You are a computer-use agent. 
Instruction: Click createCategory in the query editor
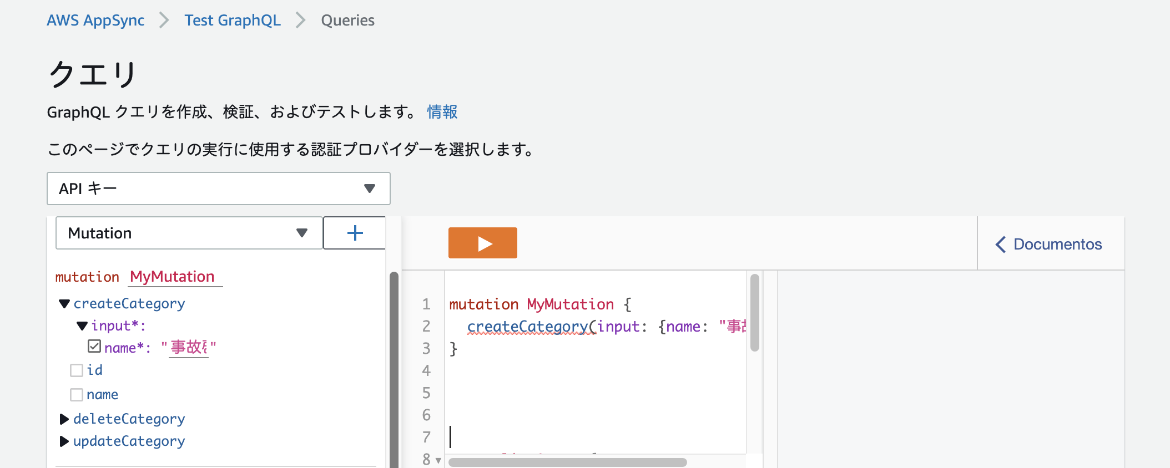point(527,327)
